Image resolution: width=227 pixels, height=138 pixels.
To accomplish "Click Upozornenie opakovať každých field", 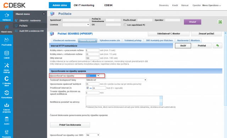I will pyautogui.click(x=93, y=84).
